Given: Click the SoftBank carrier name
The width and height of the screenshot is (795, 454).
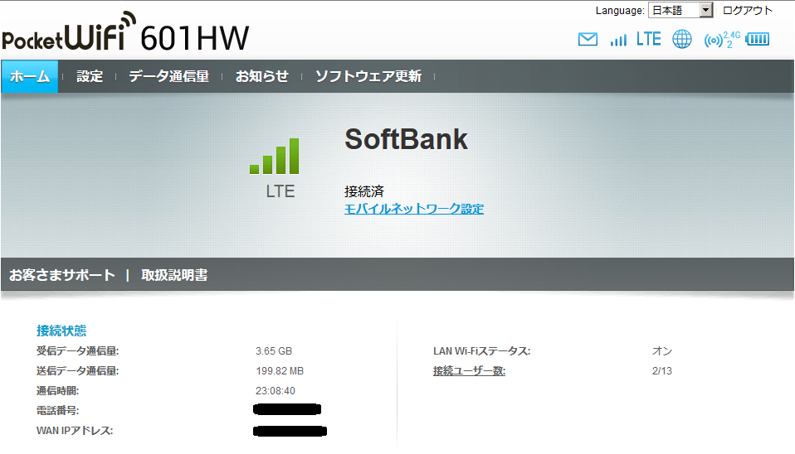Looking at the screenshot, I should (x=406, y=139).
